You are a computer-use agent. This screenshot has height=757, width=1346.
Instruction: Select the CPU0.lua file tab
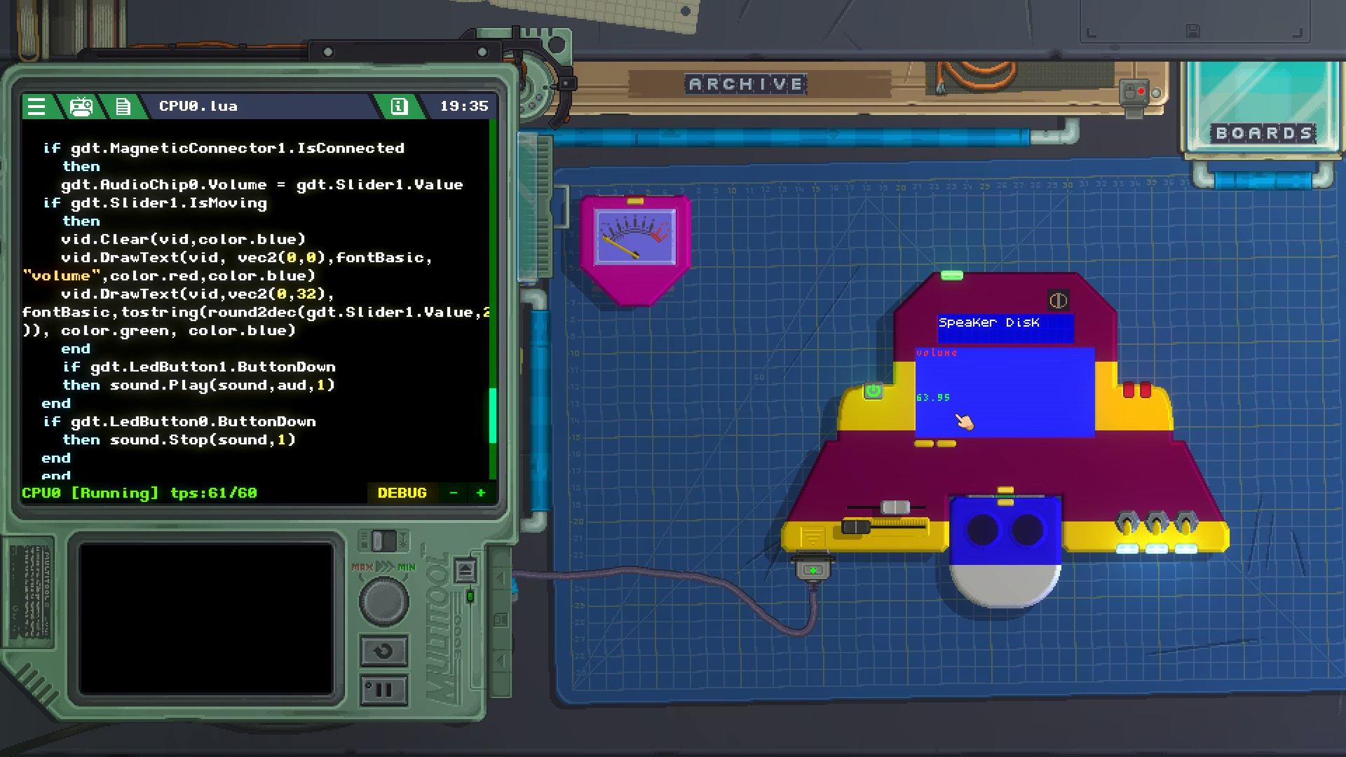(x=198, y=107)
